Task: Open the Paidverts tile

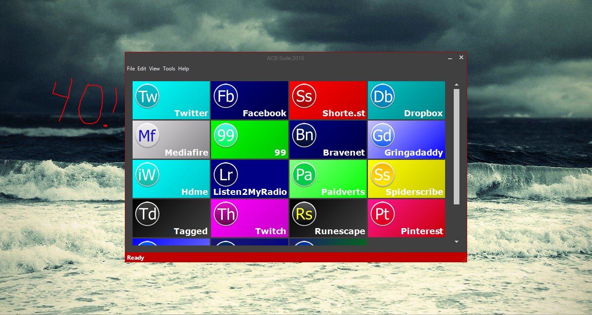Action: coord(328,179)
